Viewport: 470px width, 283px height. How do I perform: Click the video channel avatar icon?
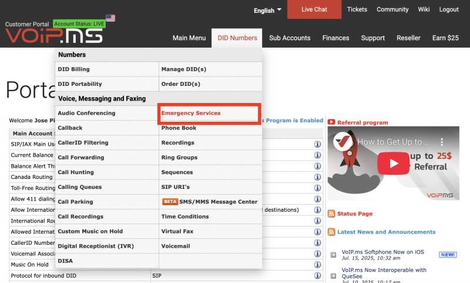click(343, 141)
